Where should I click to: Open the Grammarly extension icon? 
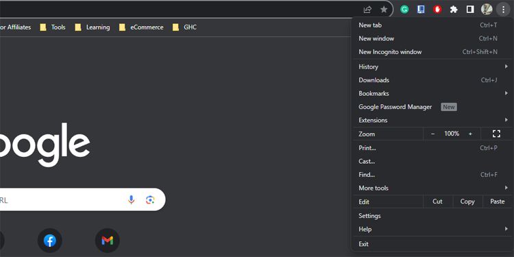(404, 10)
